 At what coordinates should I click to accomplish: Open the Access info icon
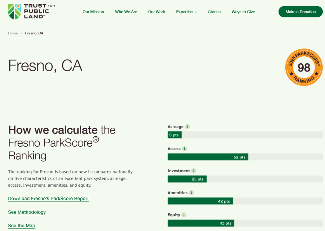184,149
